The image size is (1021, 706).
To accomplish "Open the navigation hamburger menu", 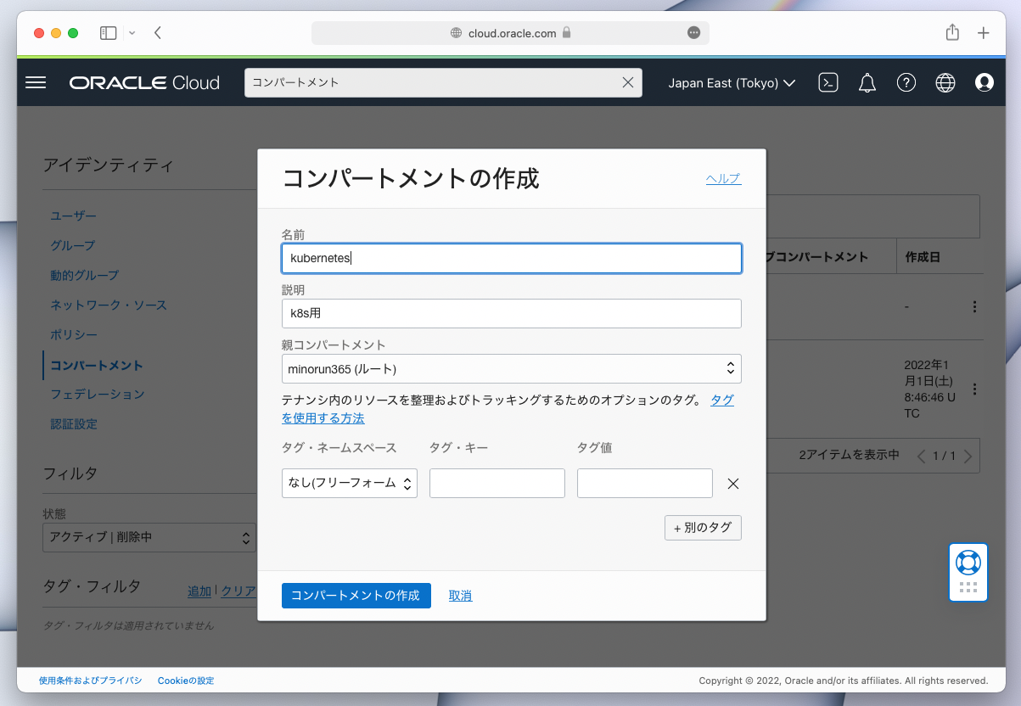I will (x=36, y=82).
